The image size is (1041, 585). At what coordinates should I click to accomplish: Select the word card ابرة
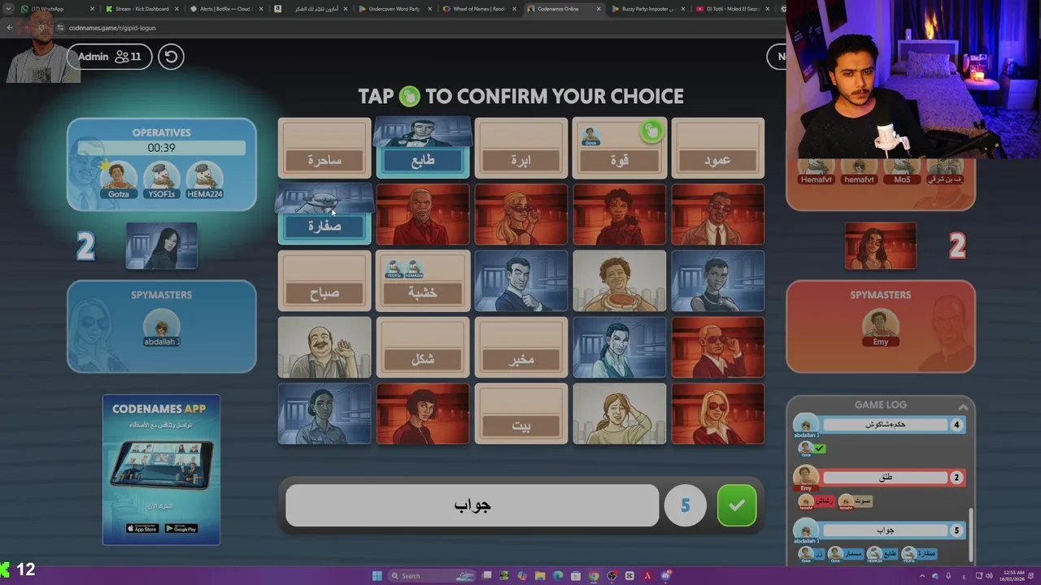point(521,149)
